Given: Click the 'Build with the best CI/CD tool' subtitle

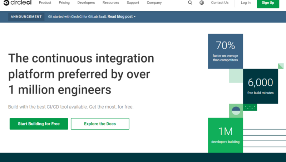Looking at the screenshot, I should [x=71, y=107].
